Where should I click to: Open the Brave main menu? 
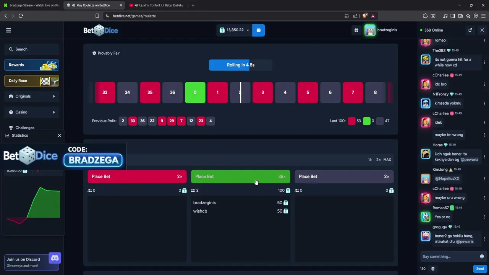click(x=483, y=16)
